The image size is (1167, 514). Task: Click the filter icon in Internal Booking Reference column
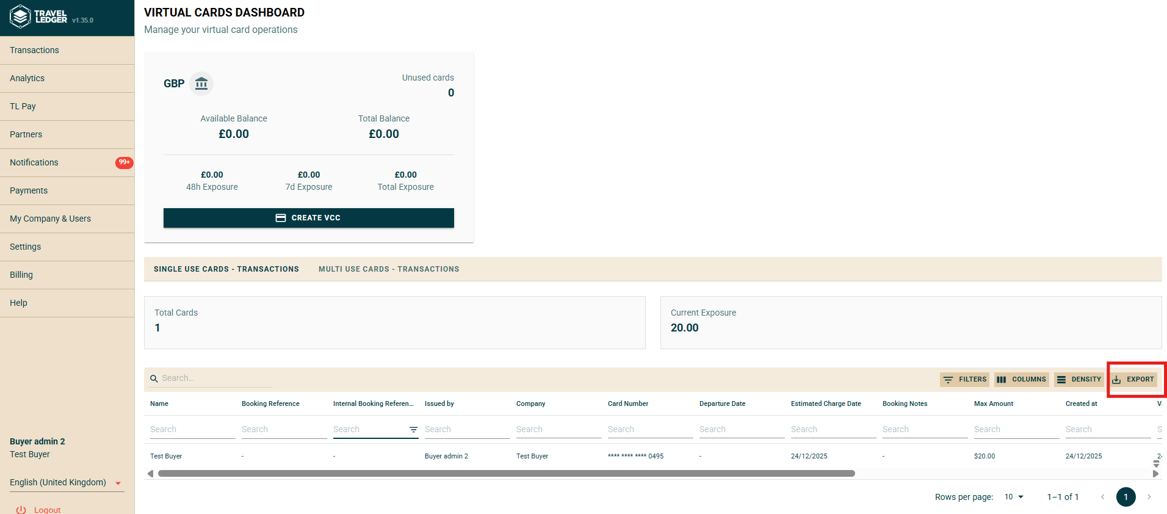[413, 430]
